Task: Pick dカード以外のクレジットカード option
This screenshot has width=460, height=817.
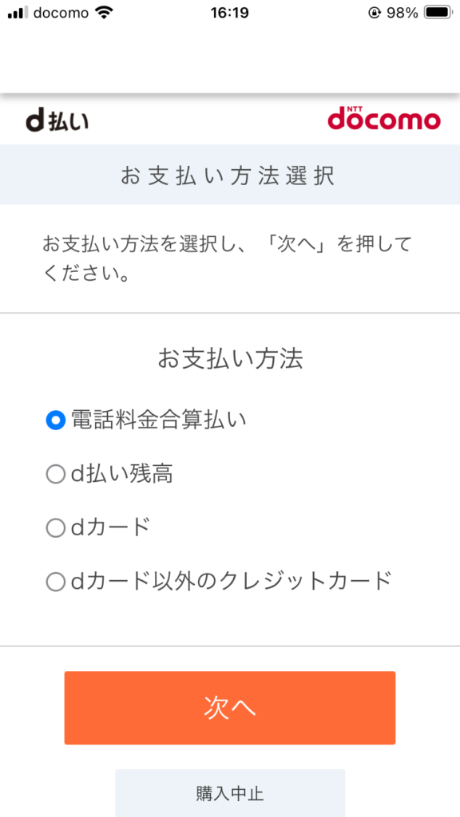Action: [55, 582]
